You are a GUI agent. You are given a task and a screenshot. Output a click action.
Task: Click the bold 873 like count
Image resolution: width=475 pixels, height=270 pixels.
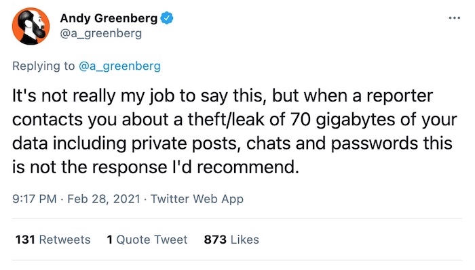click(x=215, y=240)
